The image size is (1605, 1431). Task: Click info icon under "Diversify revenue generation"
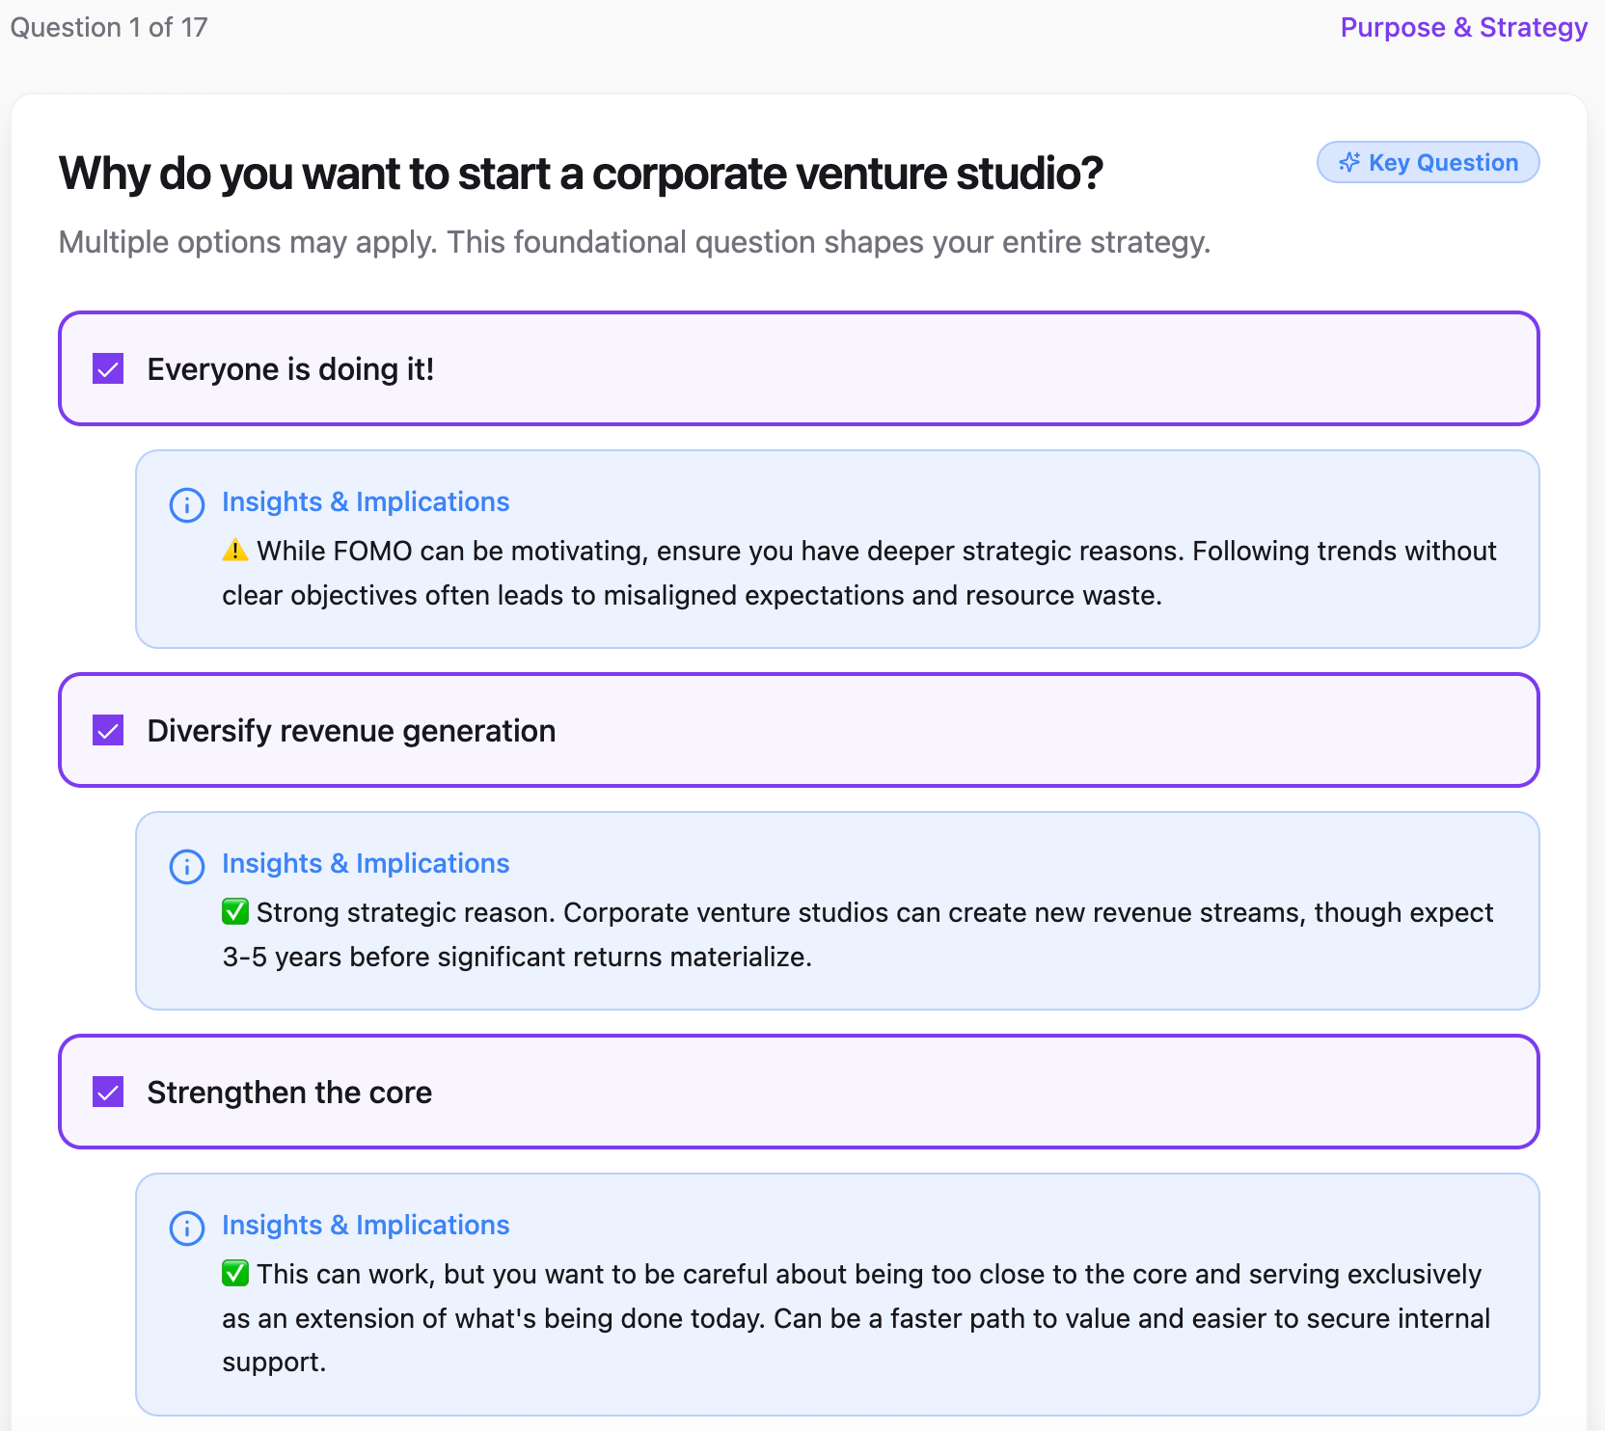(187, 866)
